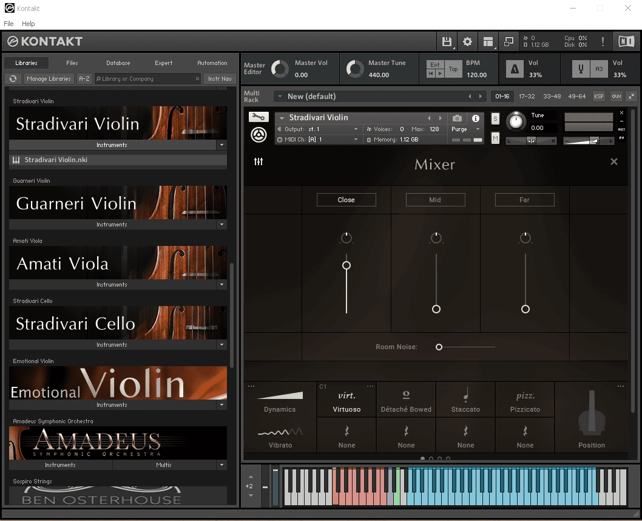Screen dimensions: 642x521
Task: Switch to the Database tab
Action: [118, 63]
